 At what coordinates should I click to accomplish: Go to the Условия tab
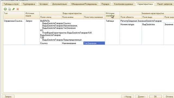coord(43,4)
